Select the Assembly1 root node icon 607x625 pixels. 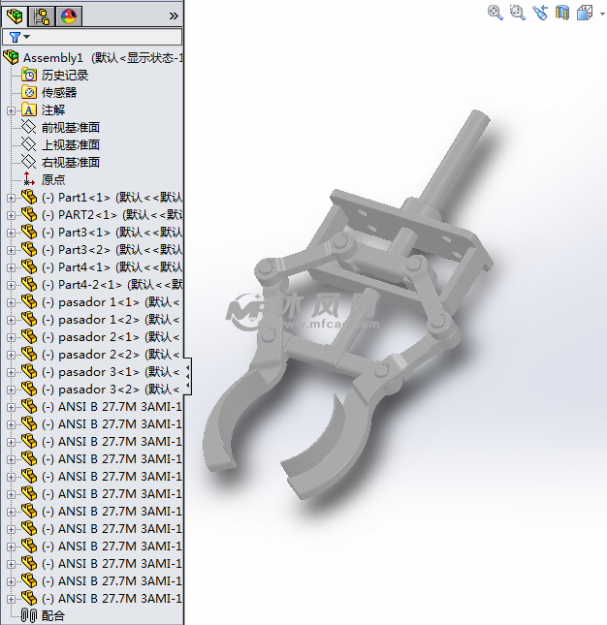pyautogui.click(x=12, y=57)
